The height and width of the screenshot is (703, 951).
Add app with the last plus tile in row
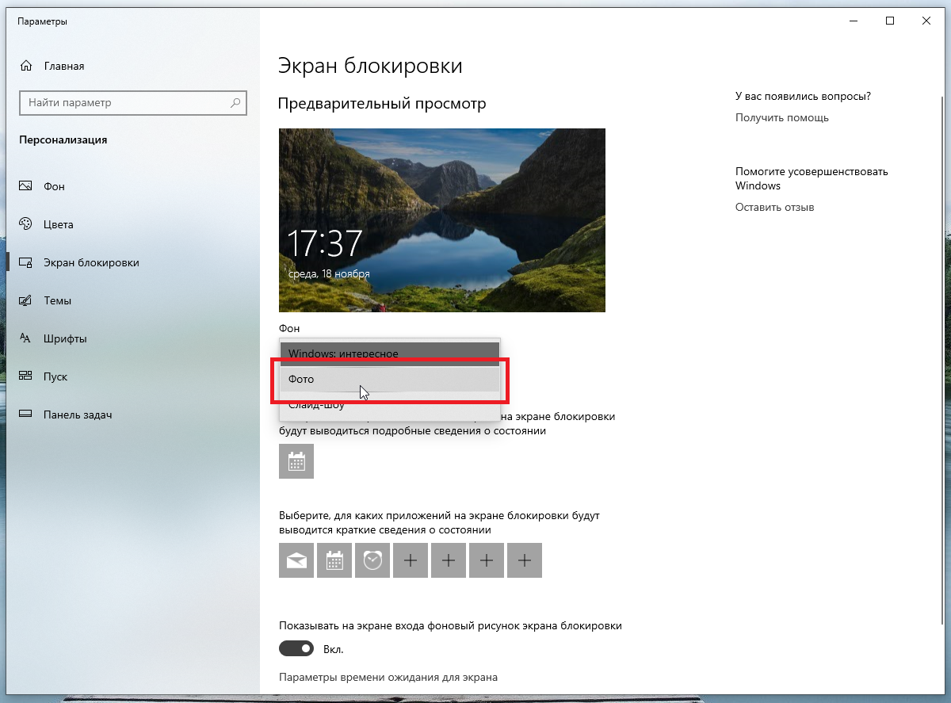tap(525, 560)
